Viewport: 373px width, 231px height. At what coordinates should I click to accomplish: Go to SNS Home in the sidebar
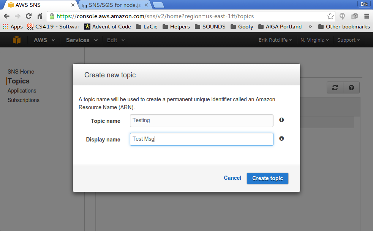[21, 72]
